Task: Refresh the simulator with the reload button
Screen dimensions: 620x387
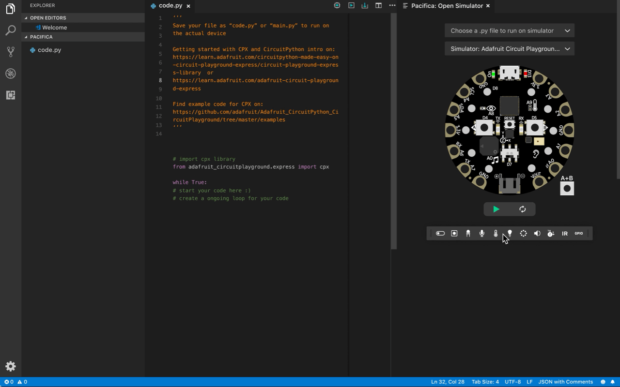Action: coord(523,209)
